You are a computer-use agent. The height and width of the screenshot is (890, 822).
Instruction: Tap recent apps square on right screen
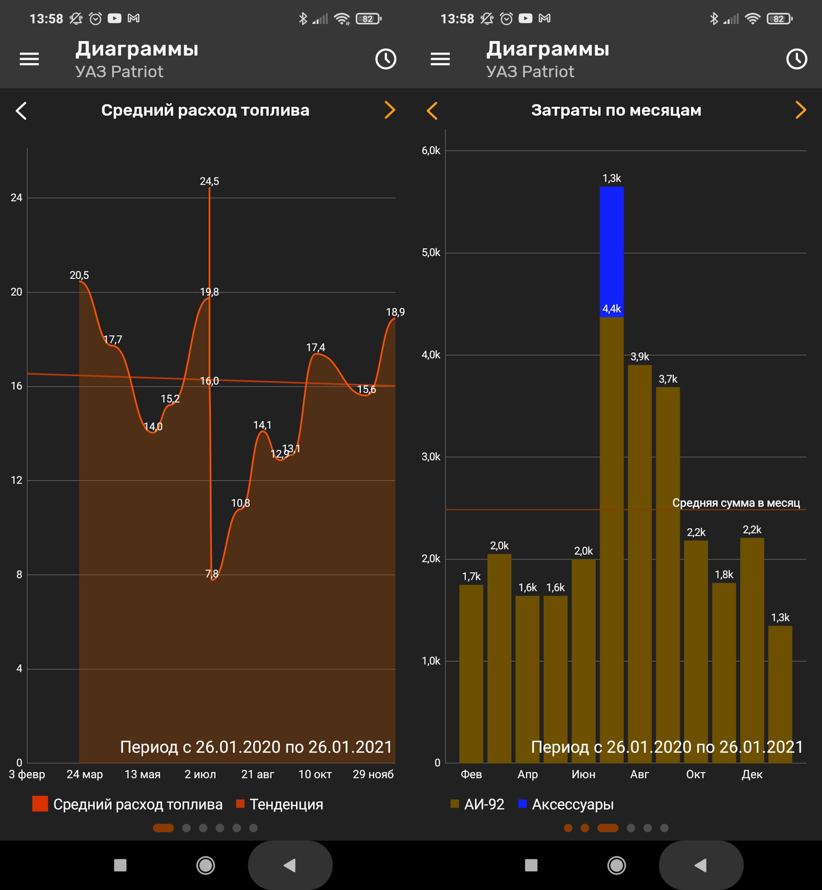point(531,865)
